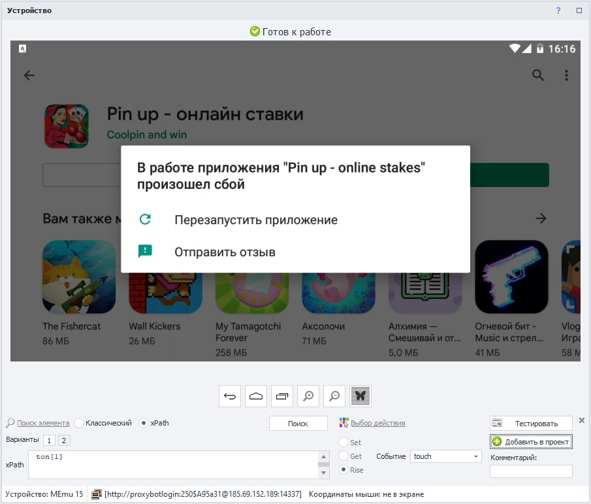Click the Pin up app icon
This screenshot has height=504, width=591.
click(67, 126)
